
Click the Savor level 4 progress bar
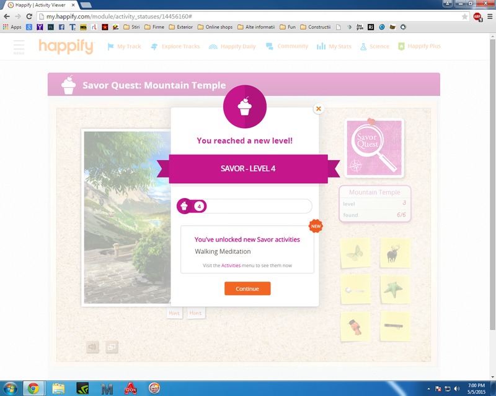[244, 206]
